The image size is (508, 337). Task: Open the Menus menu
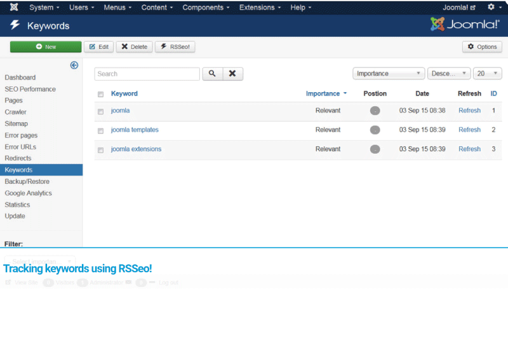117,7
